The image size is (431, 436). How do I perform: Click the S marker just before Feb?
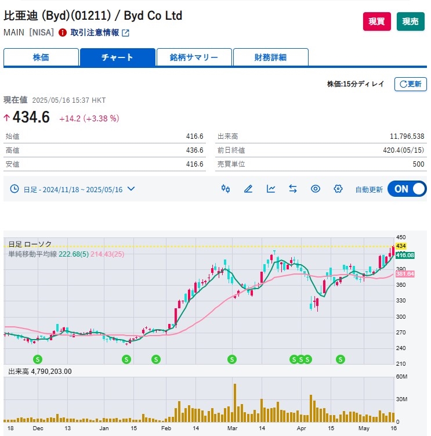point(156,359)
